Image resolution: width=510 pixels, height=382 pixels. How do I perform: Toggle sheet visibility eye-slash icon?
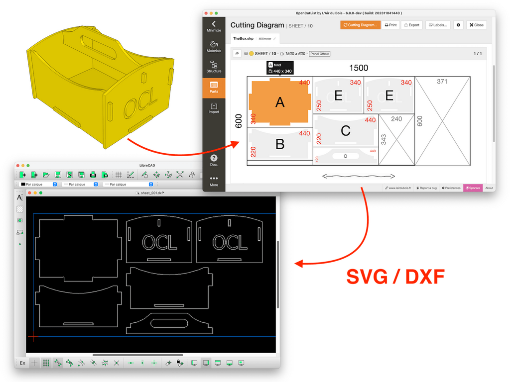point(237,54)
